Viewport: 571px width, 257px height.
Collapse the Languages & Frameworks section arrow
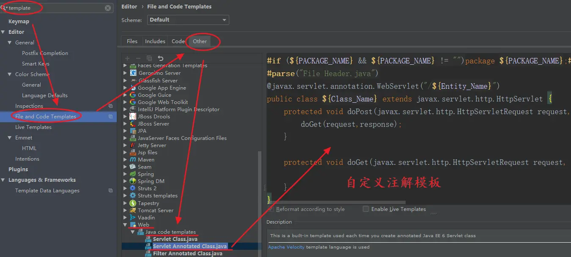coord(3,180)
